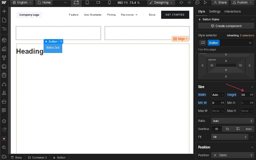Click the red record square icon
This screenshot has width=256, height=160.
tap(4, 139)
